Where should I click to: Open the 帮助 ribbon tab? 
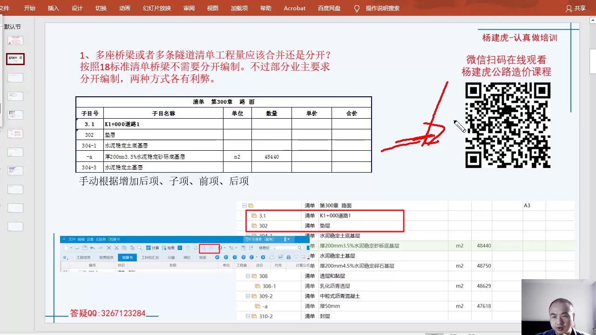pos(266,8)
